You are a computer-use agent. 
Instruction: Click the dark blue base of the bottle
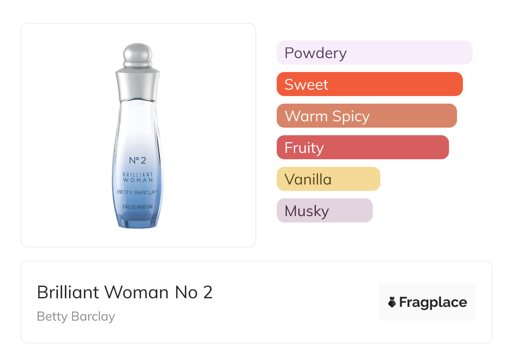click(137, 221)
